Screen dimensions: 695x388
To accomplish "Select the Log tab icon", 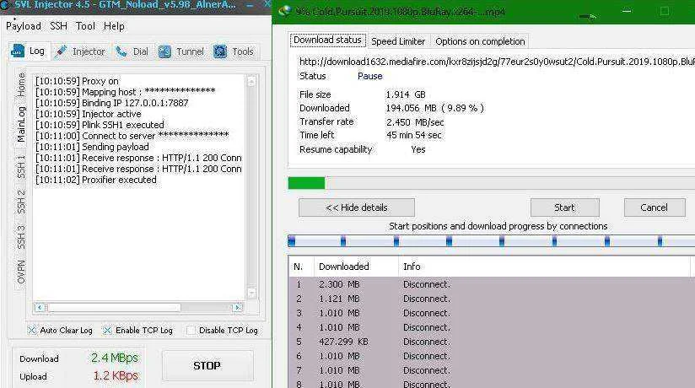I will [x=17, y=51].
